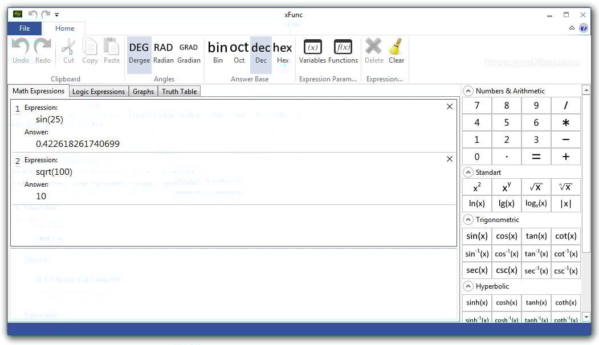Collapse the Trigonometric section

point(468,220)
